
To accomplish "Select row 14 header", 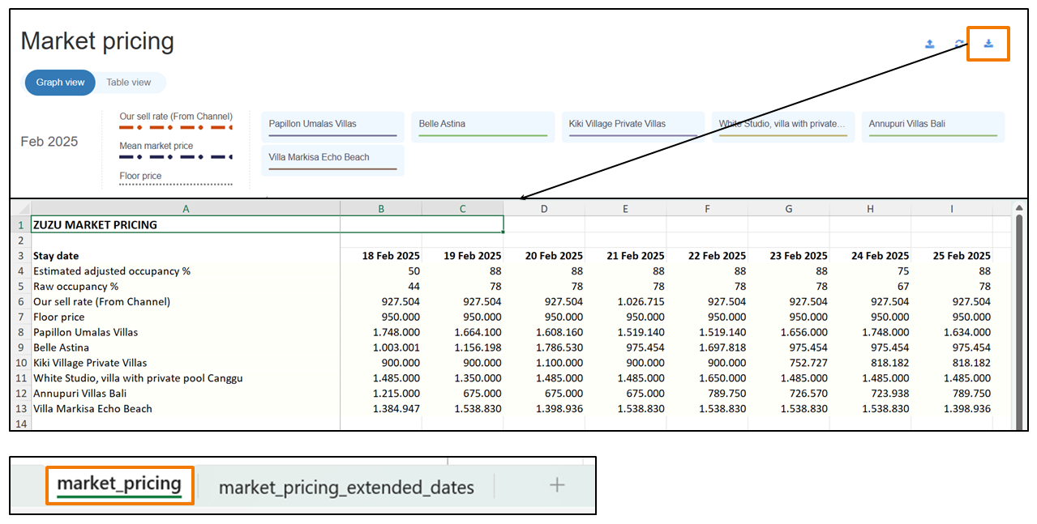I will point(21,424).
